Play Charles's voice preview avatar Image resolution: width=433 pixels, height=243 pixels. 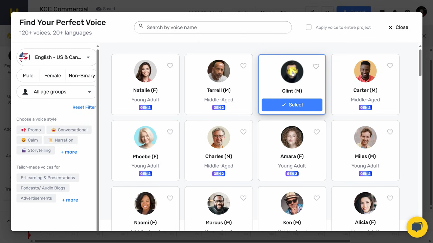pos(219,137)
